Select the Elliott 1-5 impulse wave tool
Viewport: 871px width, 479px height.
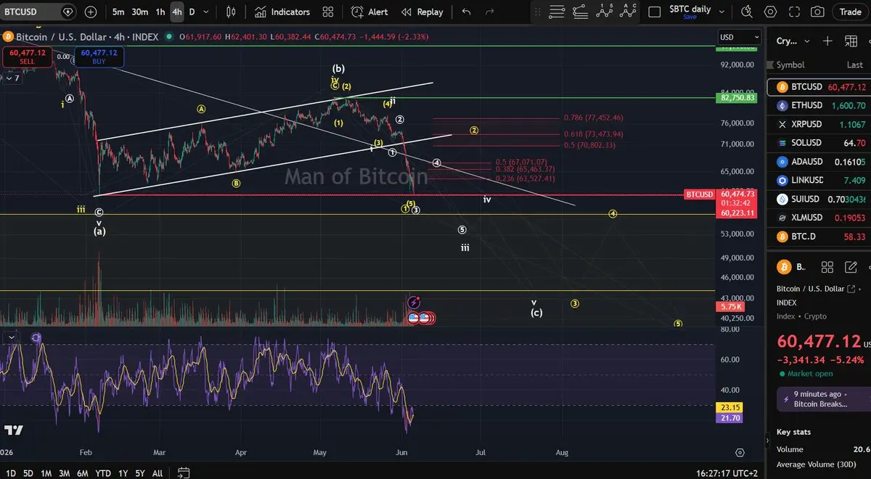(605, 12)
